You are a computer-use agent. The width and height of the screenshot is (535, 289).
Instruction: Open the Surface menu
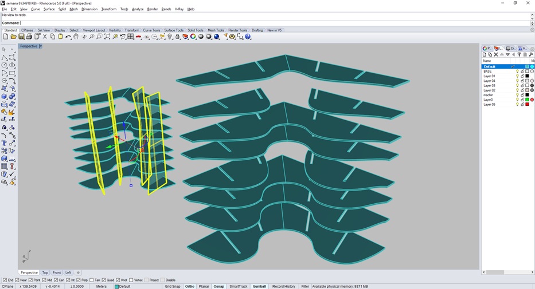pos(49,9)
